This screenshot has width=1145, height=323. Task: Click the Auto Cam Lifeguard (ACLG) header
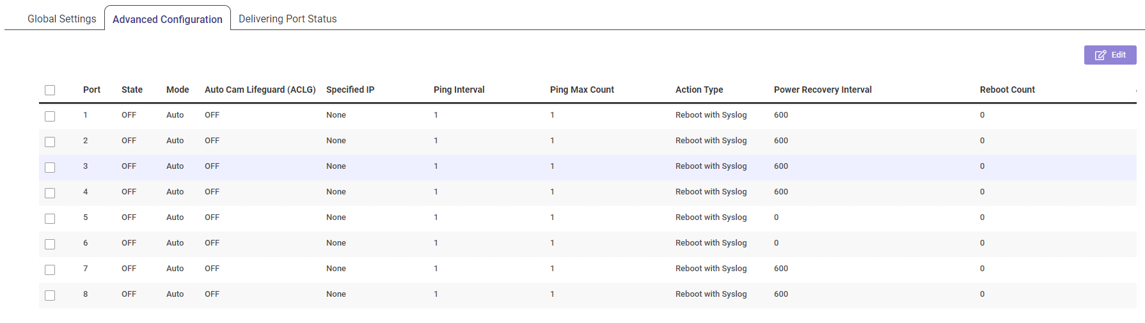point(260,90)
